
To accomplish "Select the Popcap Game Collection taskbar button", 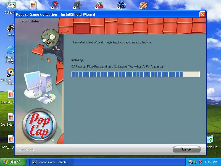I will tap(51, 162).
